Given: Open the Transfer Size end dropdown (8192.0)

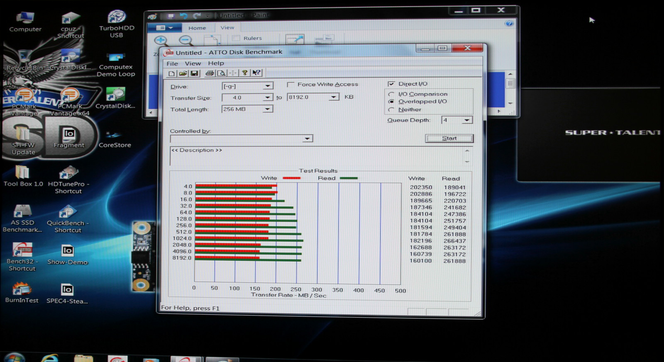Looking at the screenshot, I should pos(334,97).
